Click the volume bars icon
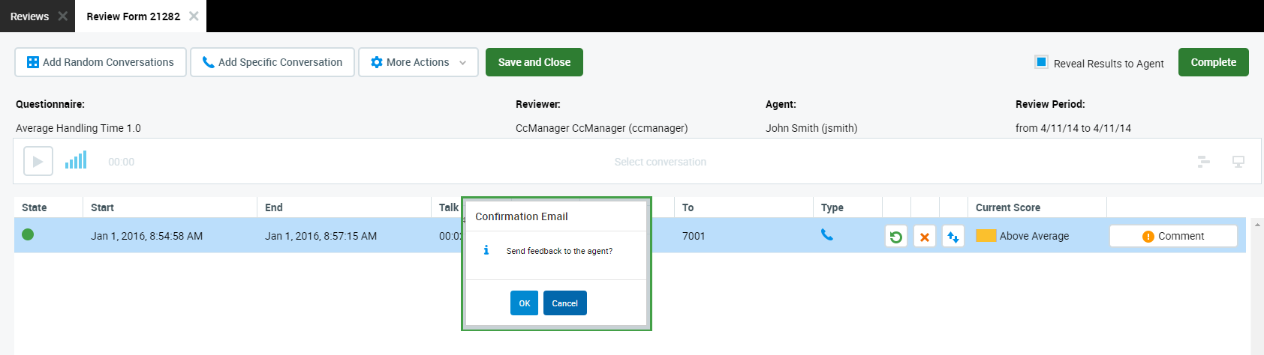Viewport: 1264px width, 355px height. tap(76, 160)
